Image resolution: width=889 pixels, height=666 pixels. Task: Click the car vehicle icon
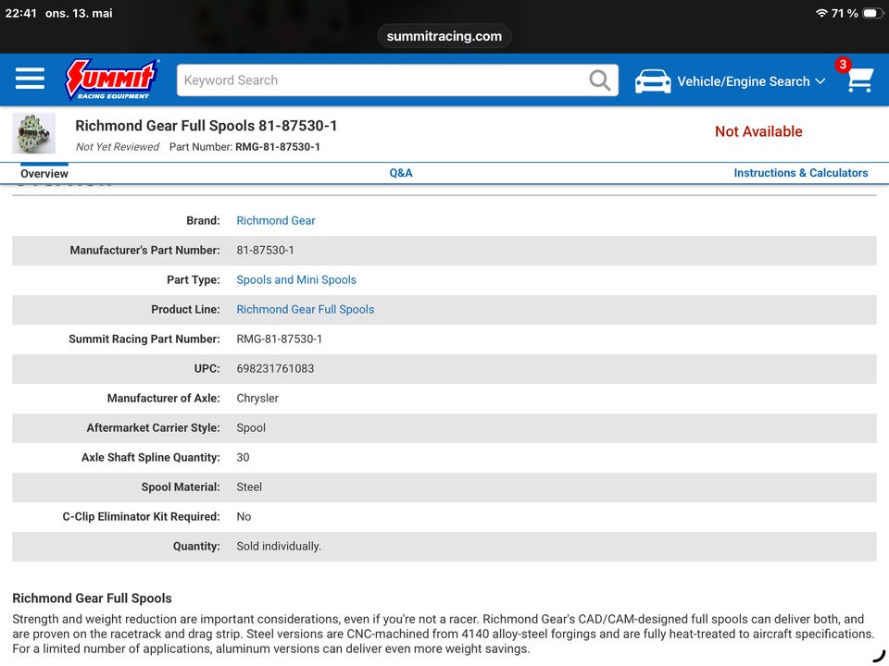coord(653,81)
